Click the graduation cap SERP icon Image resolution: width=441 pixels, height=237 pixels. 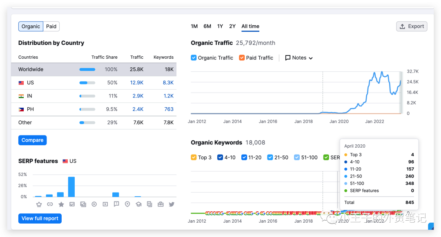pos(138,204)
